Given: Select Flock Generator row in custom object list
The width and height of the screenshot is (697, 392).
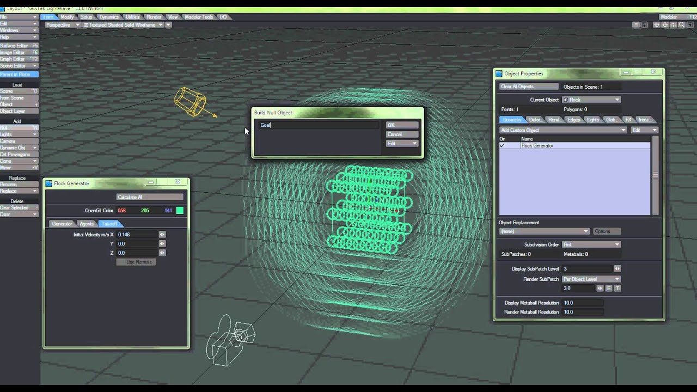Looking at the screenshot, I should (x=574, y=146).
